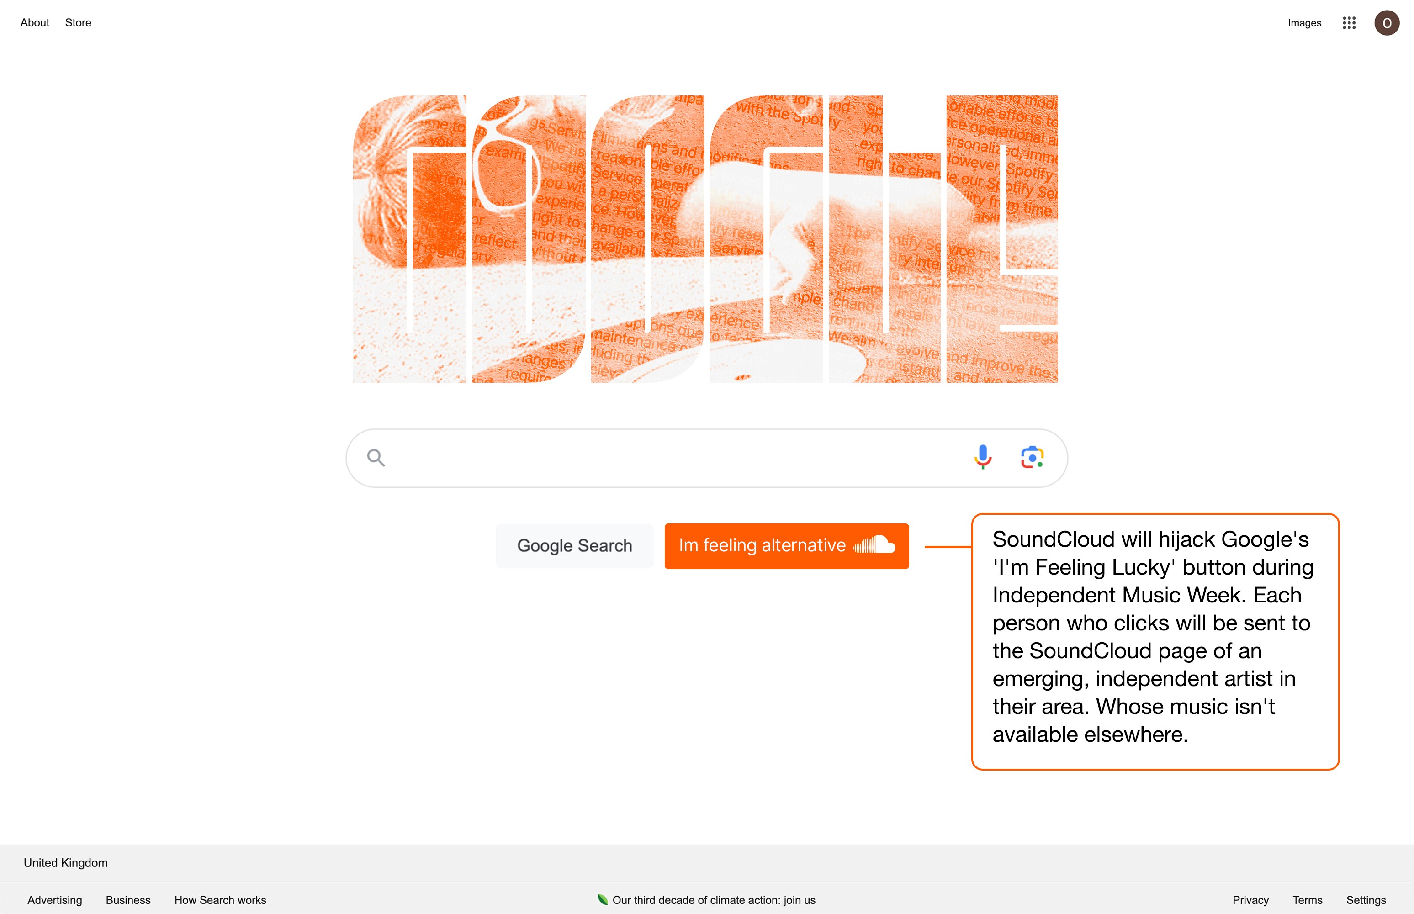Screen dimensions: 1414x914
Task: Click the Google Search button
Action: coord(575,546)
